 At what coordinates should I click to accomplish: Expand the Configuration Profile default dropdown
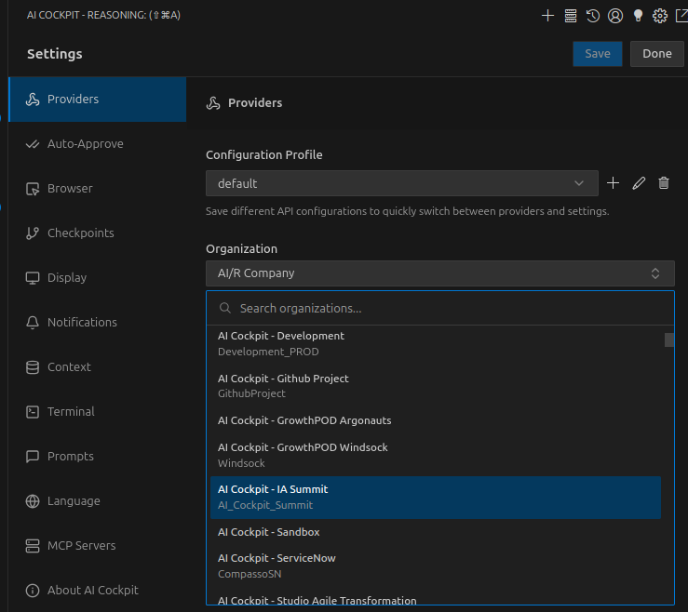(x=401, y=183)
